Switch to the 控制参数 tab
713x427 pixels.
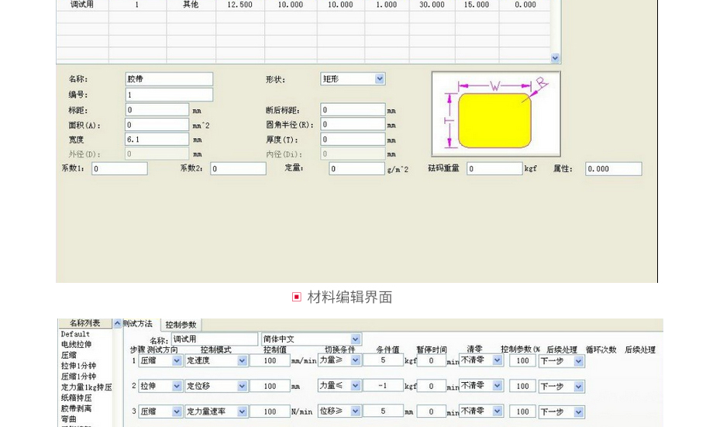[x=181, y=325]
